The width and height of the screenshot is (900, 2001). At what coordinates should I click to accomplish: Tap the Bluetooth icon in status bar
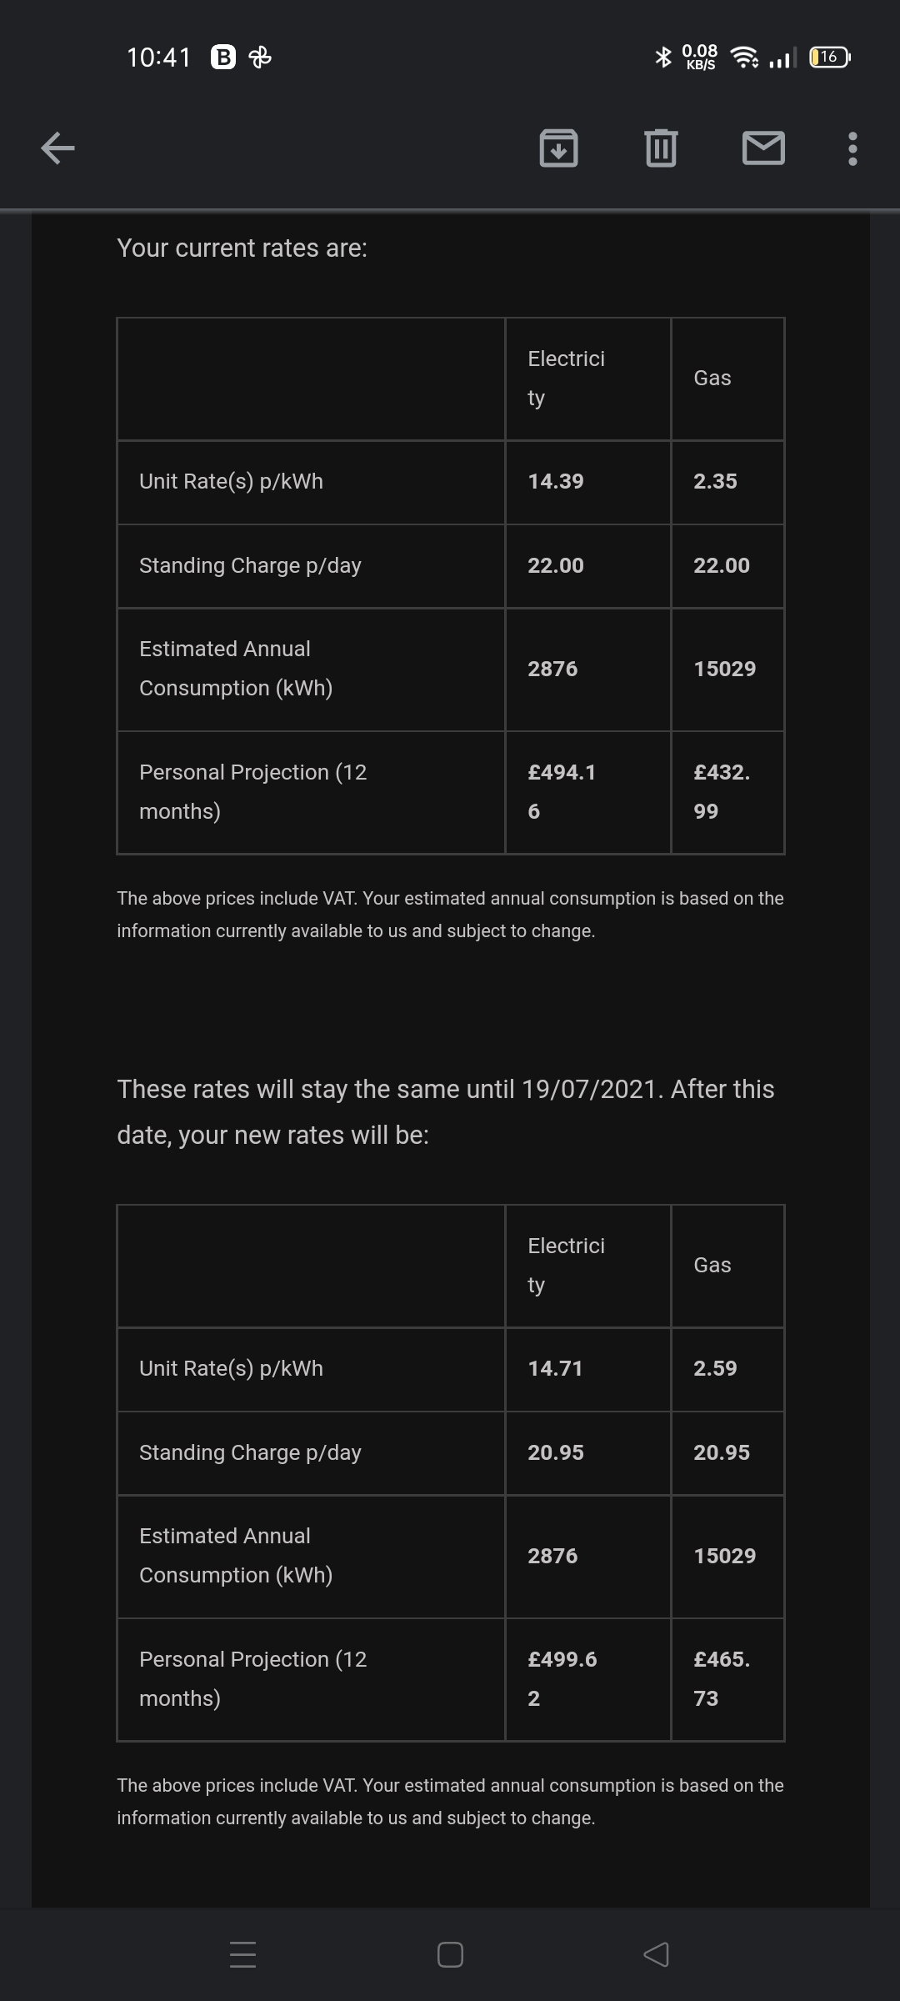point(663,57)
